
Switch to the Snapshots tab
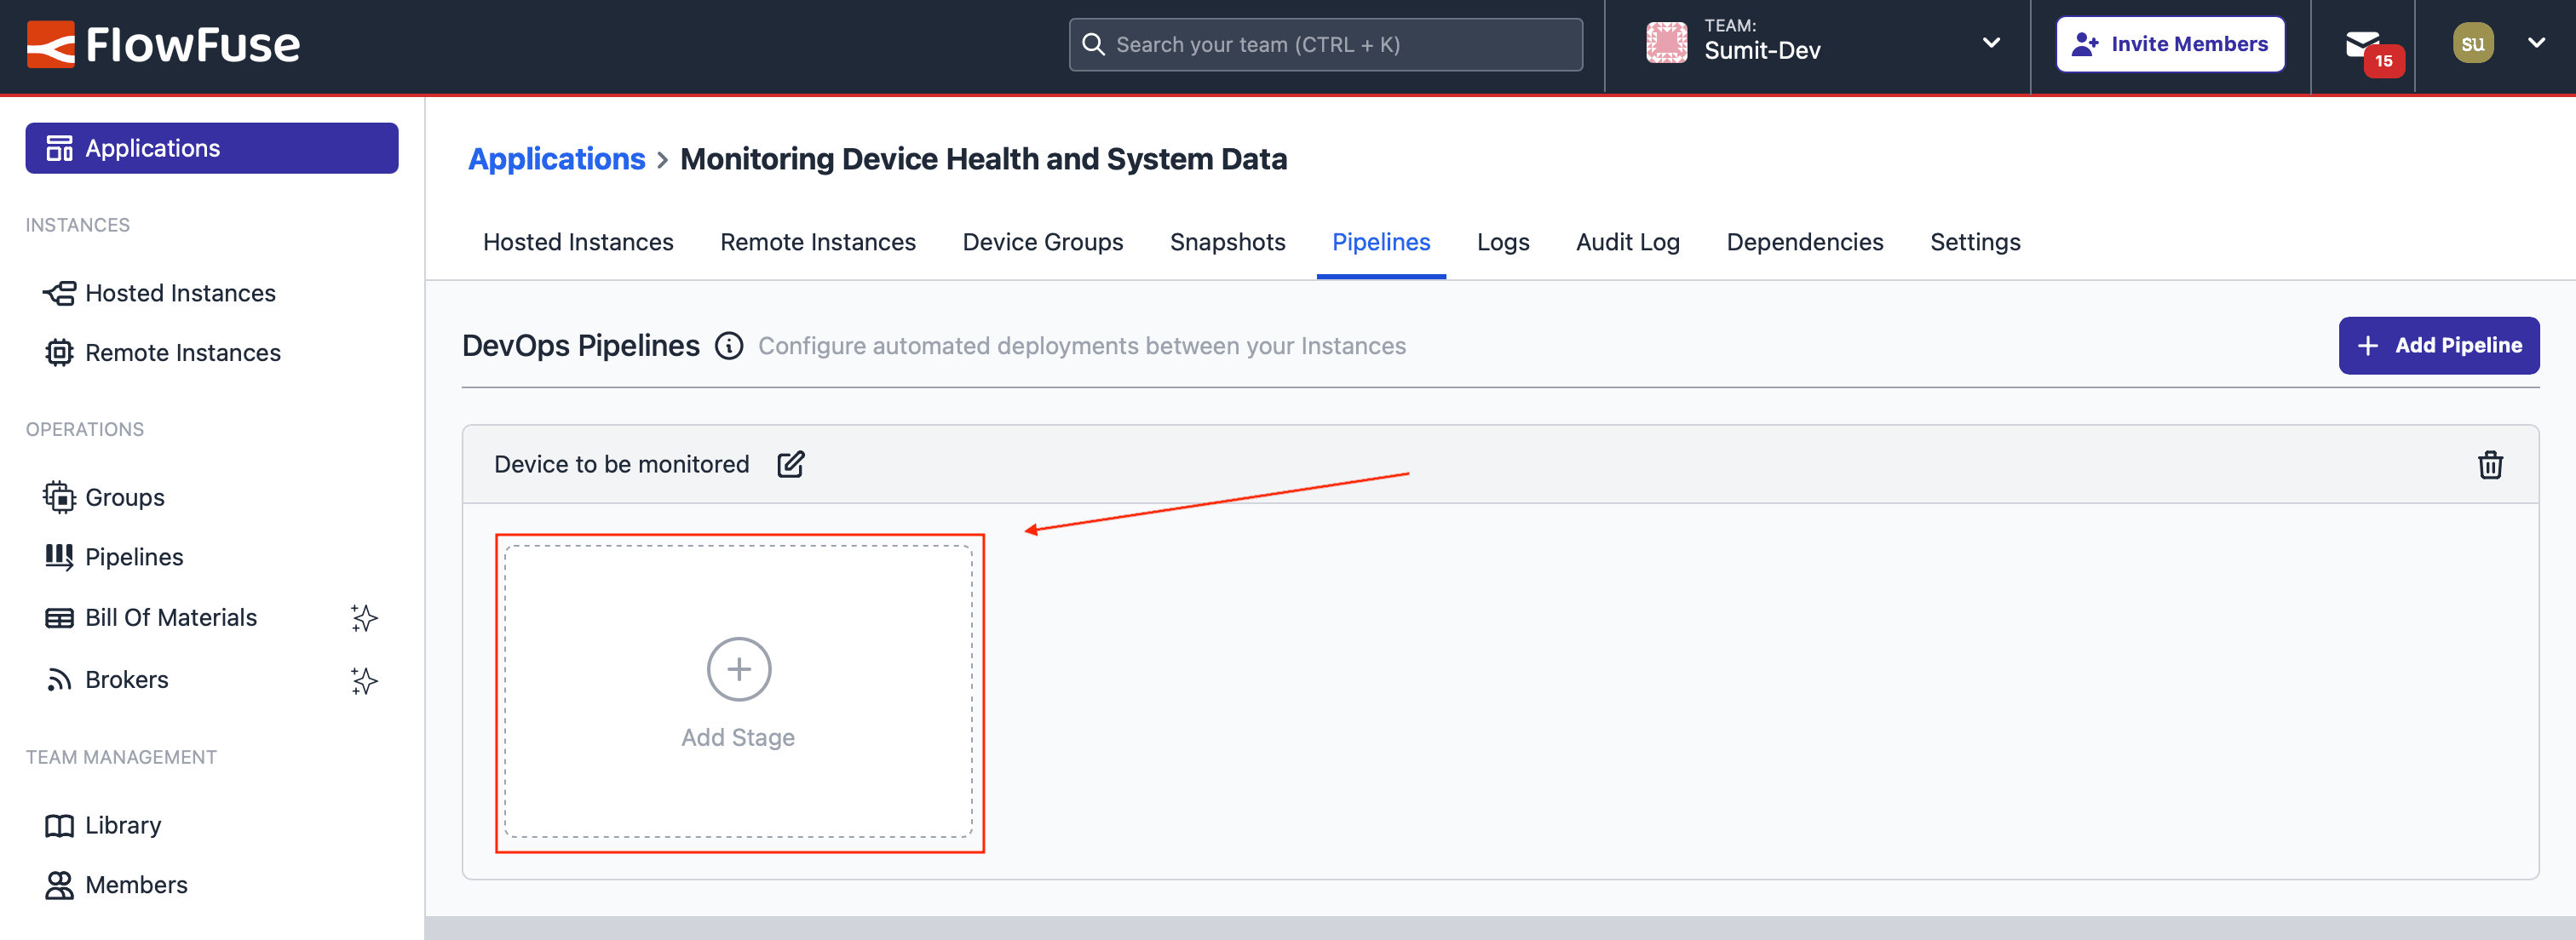[1227, 242]
